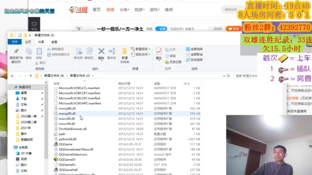The image size is (312, 175).
Task: Click Paste shortcut (粘贴快捷方式) button
Action: coord(58,54)
